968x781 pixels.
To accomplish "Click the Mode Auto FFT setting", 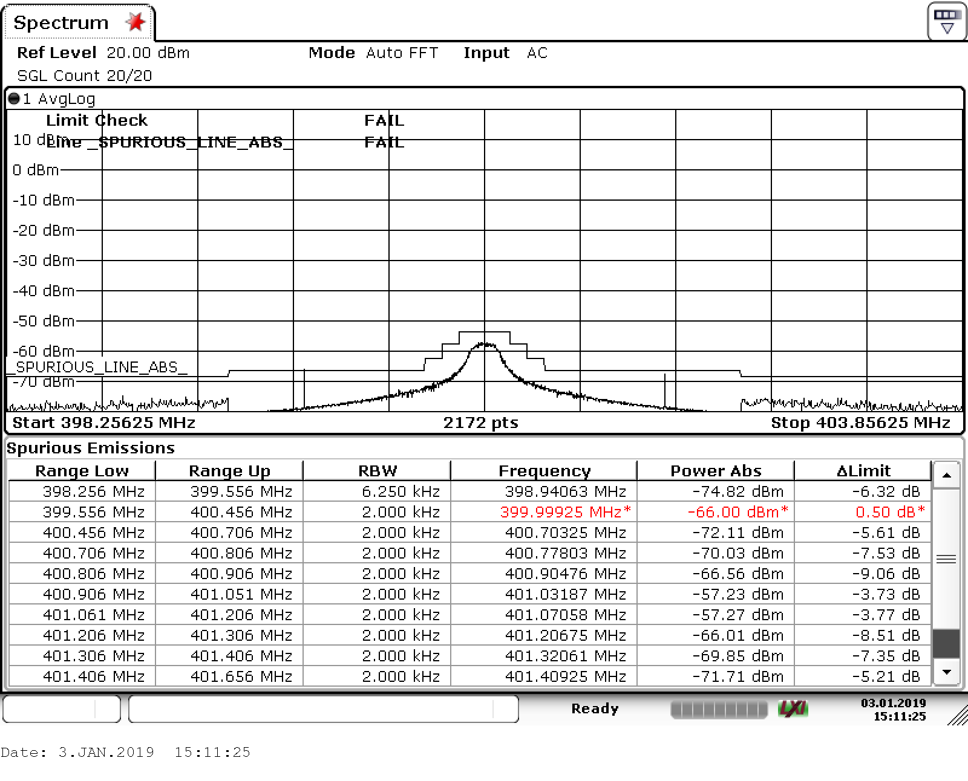I will pos(372,53).
